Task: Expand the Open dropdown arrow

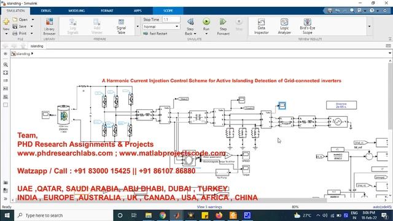Action: pyautogui.click(x=33, y=20)
